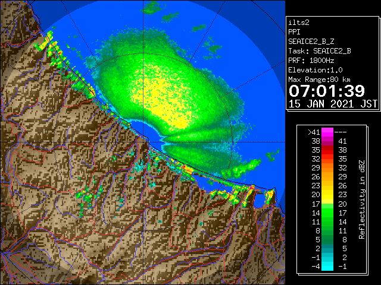Viewport: 381px width, 285px height.
Task: Pick the magenta >41 dBZ legend swatch
Action: tap(327, 132)
